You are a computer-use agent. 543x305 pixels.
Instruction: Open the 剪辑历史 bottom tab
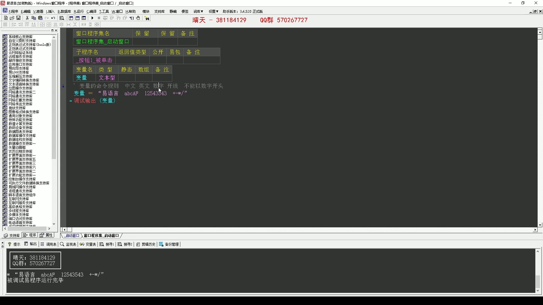tap(146, 244)
